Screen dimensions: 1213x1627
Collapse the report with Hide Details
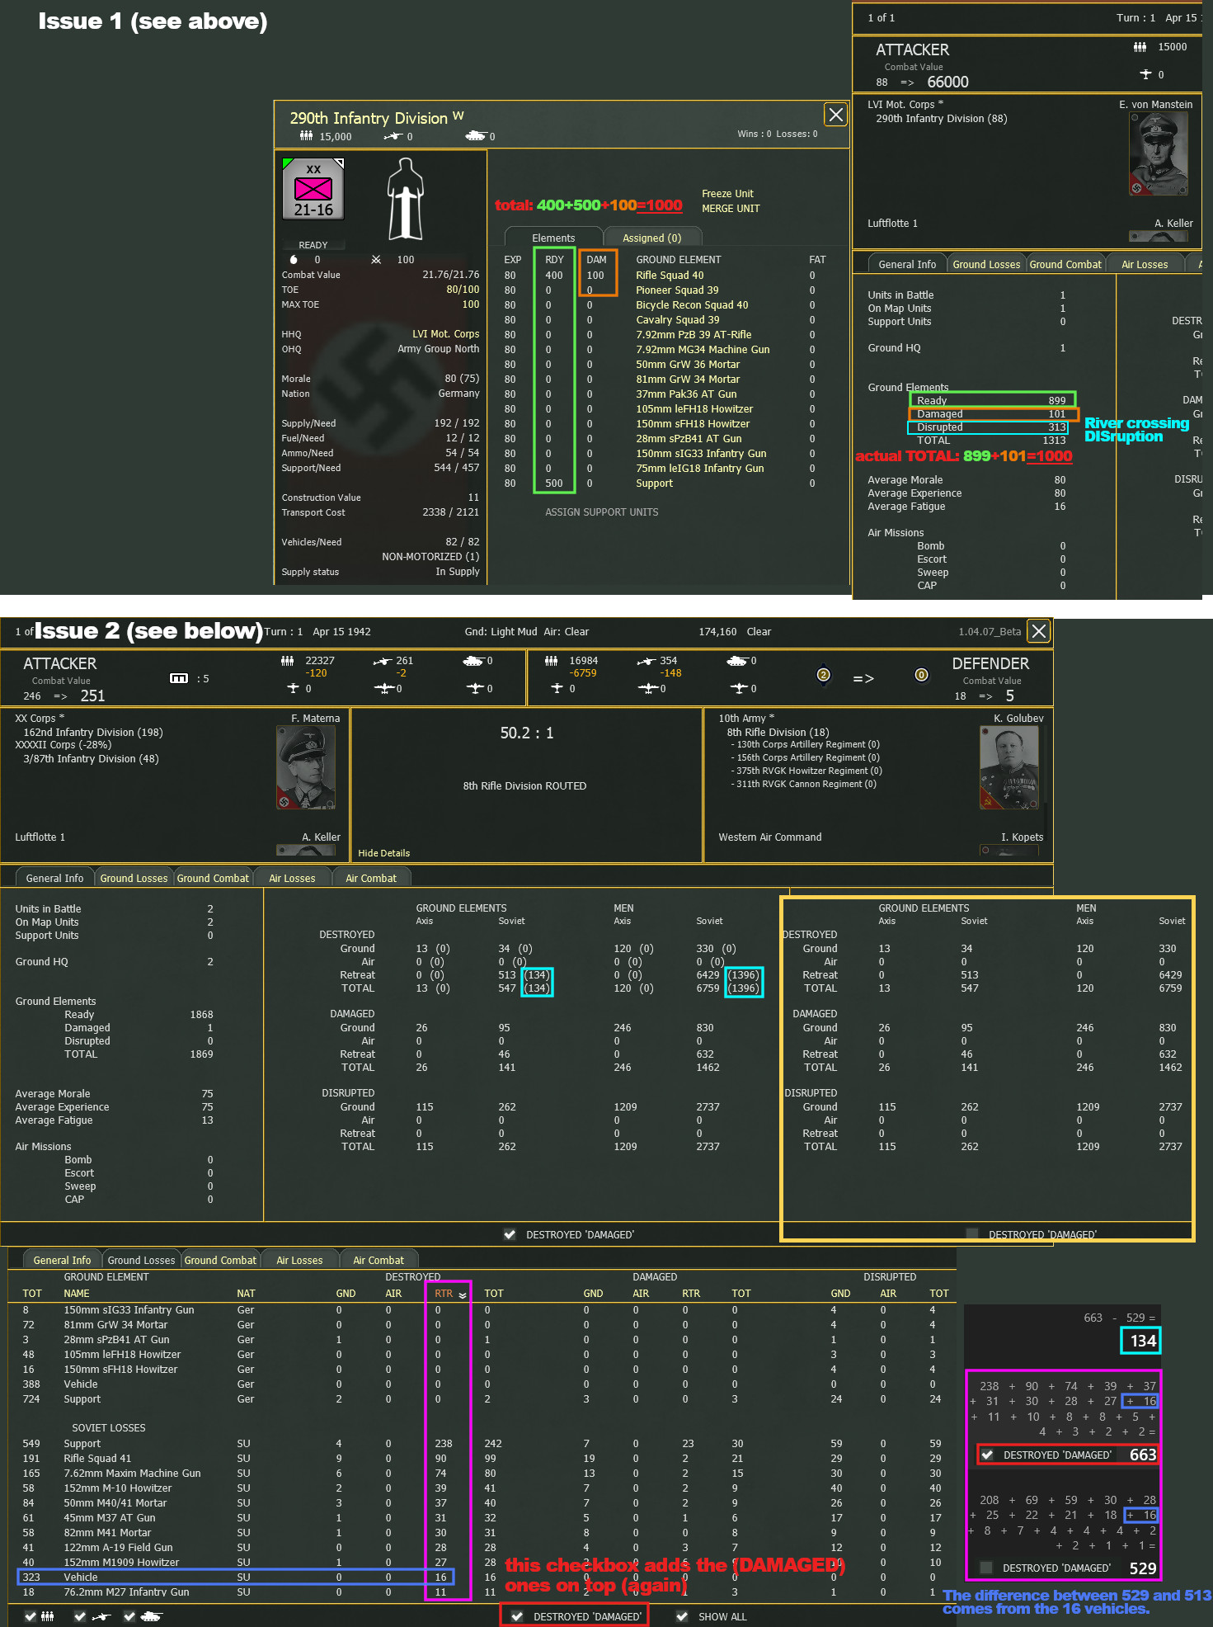383,853
